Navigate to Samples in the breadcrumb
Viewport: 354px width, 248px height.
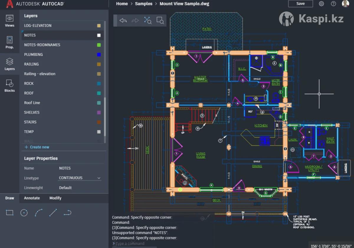(144, 4)
